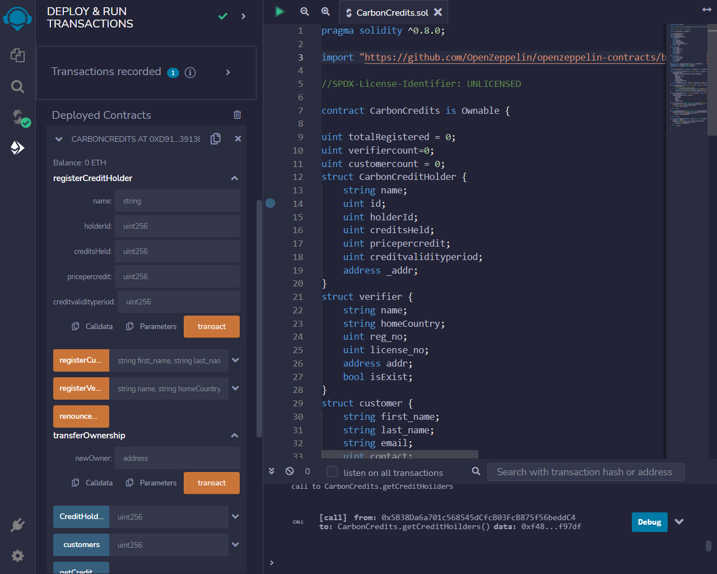The width and height of the screenshot is (717, 574).
Task: Click the terminal search magnifier icon
Action: coord(476,471)
